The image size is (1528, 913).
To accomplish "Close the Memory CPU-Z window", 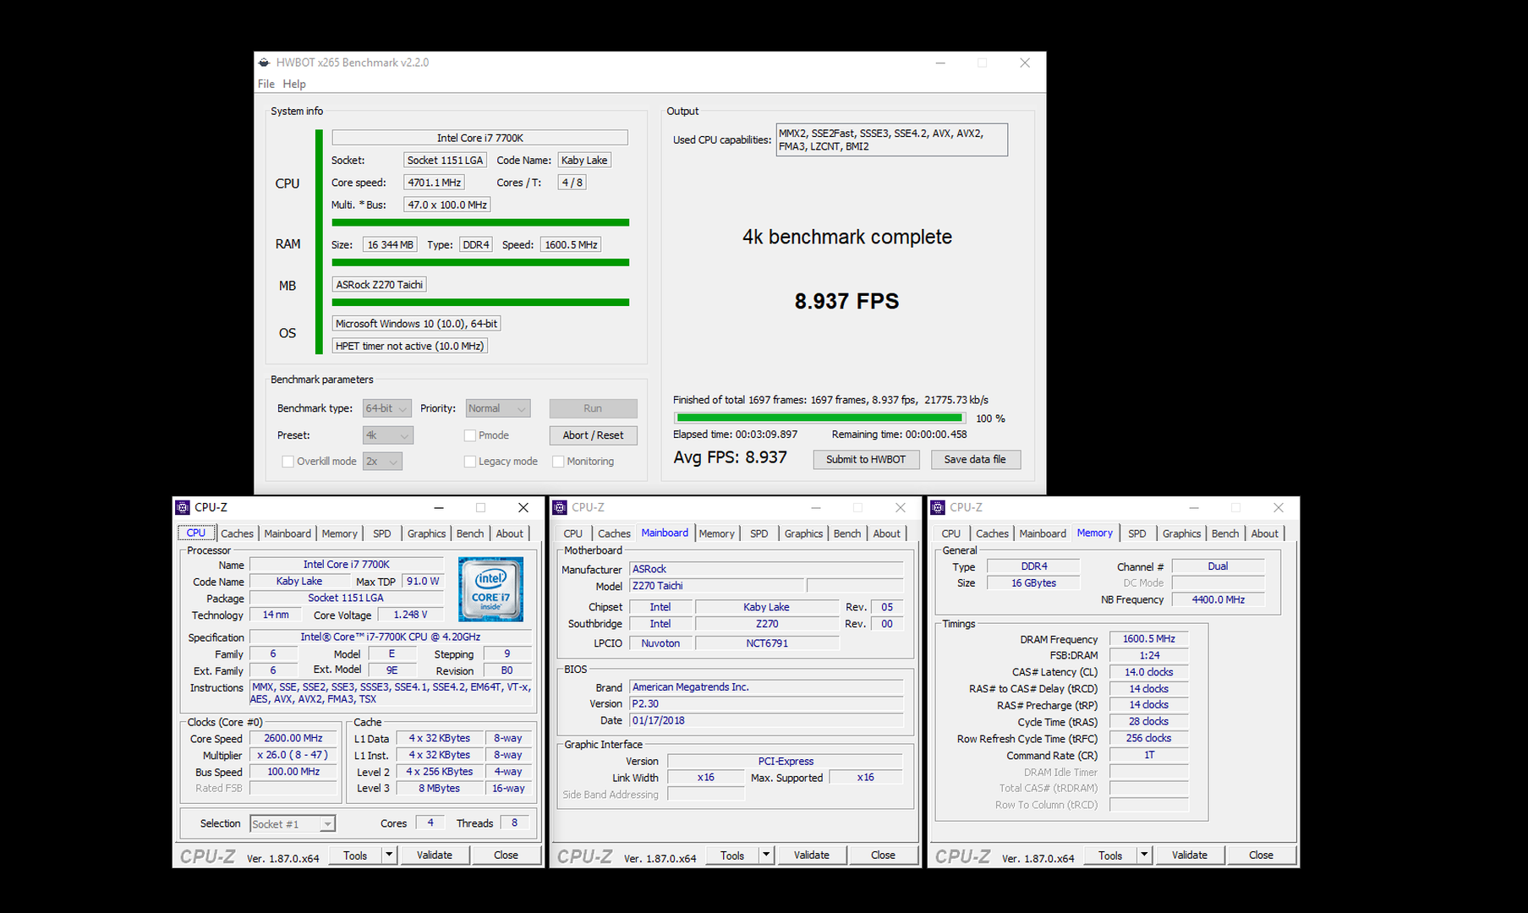I will point(1279,507).
